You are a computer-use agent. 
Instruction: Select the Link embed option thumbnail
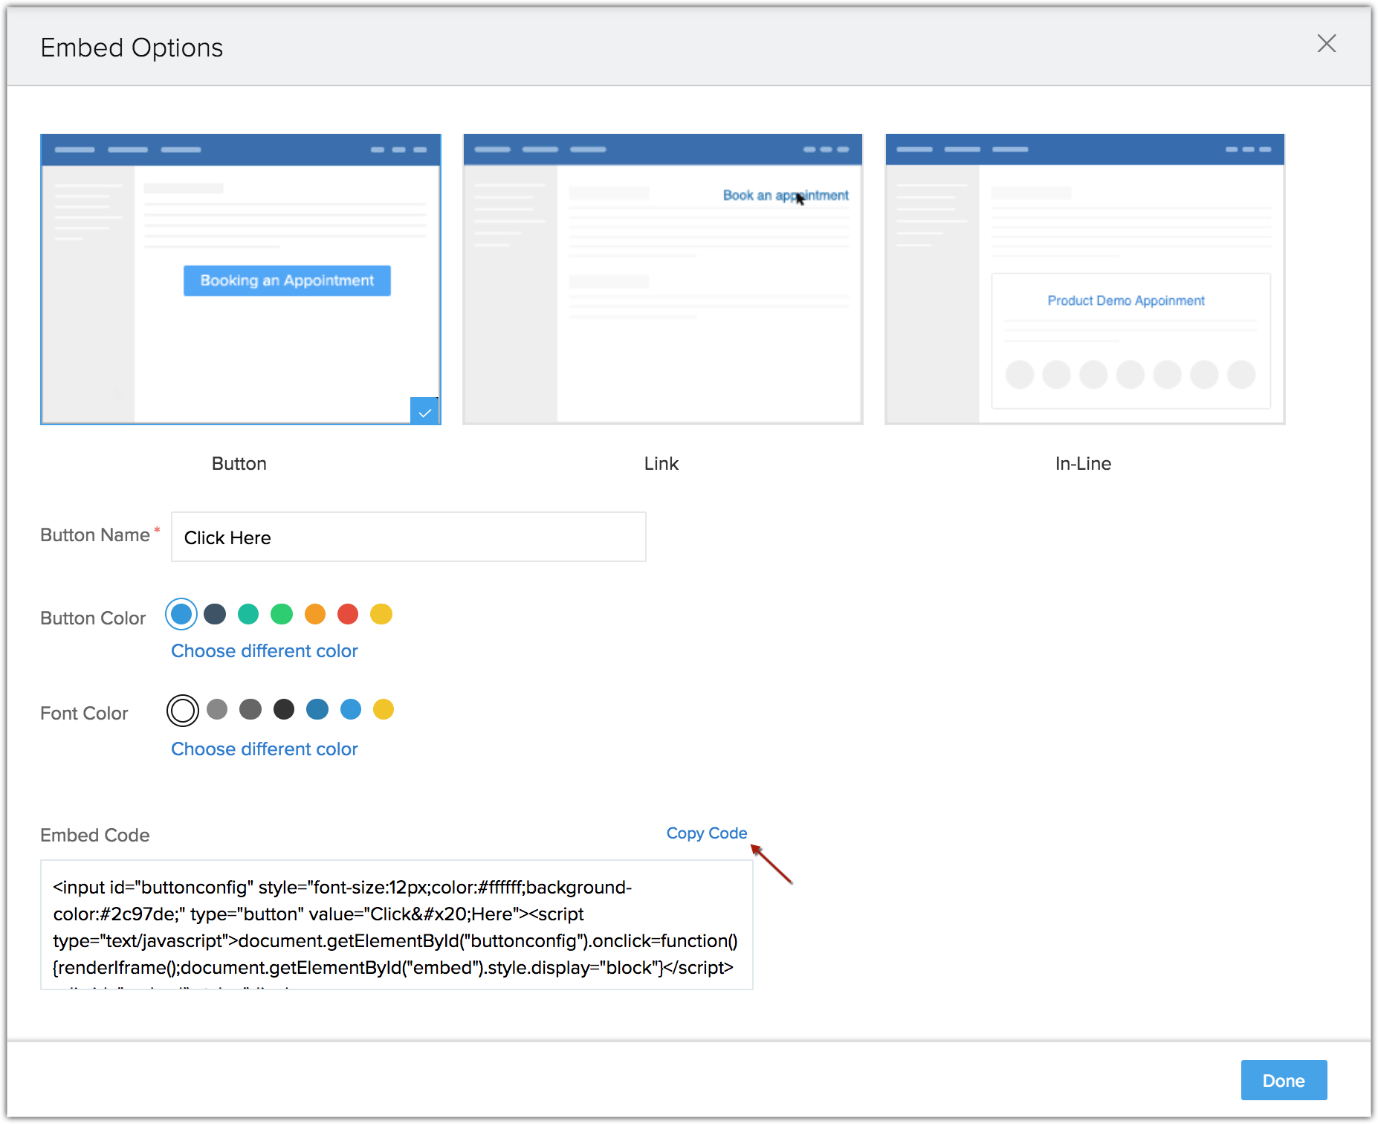tap(662, 280)
